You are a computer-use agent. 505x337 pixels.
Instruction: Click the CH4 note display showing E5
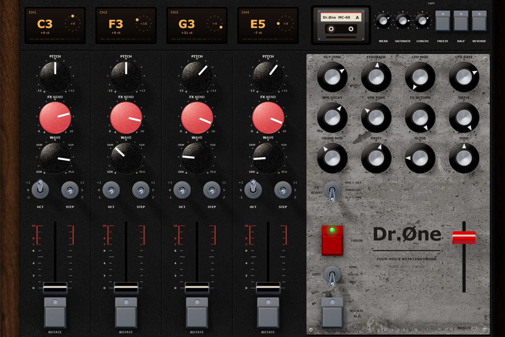[x=268, y=26]
